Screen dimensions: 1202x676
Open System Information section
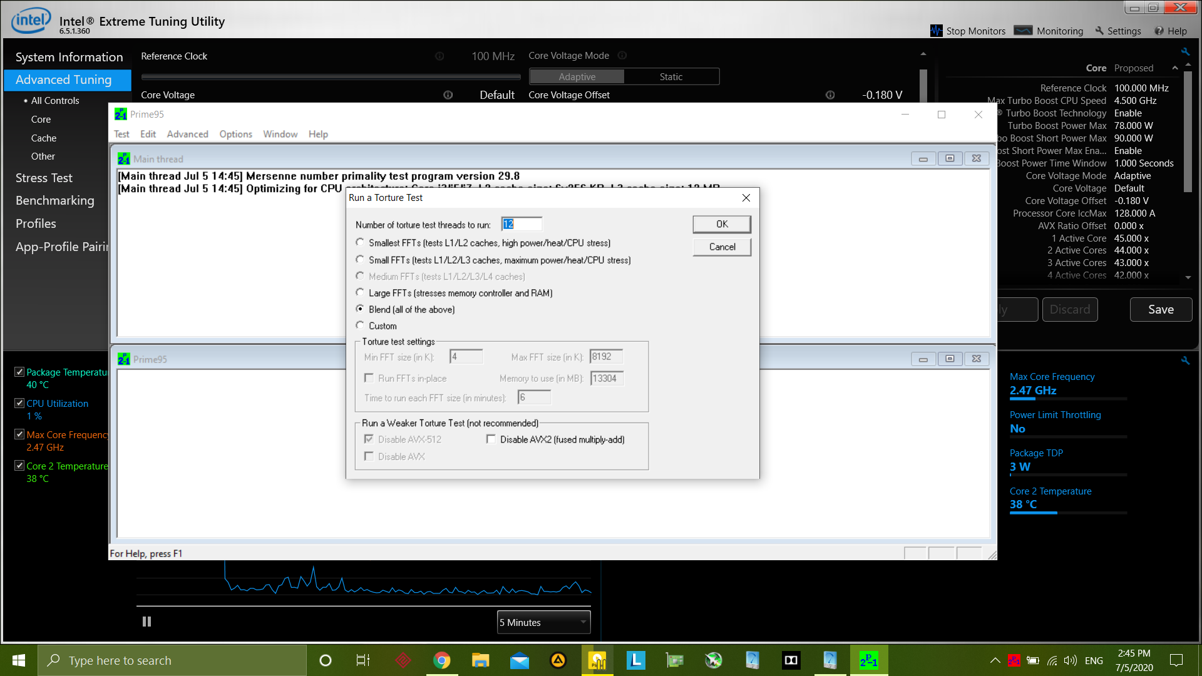[69, 57]
